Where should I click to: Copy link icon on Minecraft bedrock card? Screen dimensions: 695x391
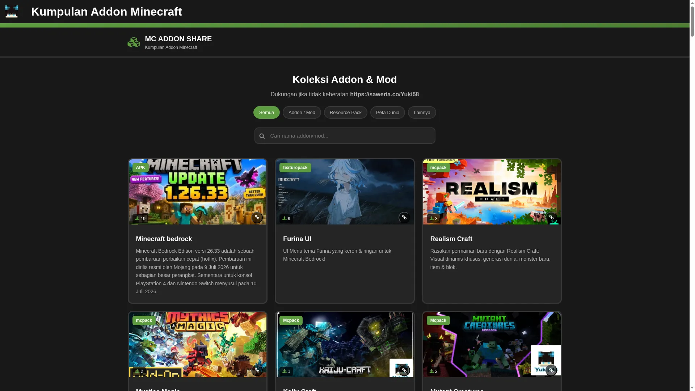(x=257, y=218)
